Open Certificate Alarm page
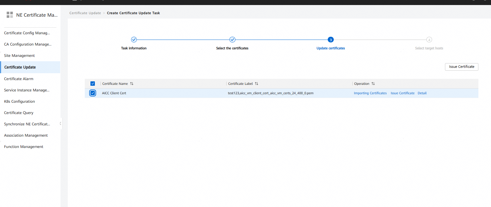This screenshot has height=207, width=491. click(x=19, y=79)
